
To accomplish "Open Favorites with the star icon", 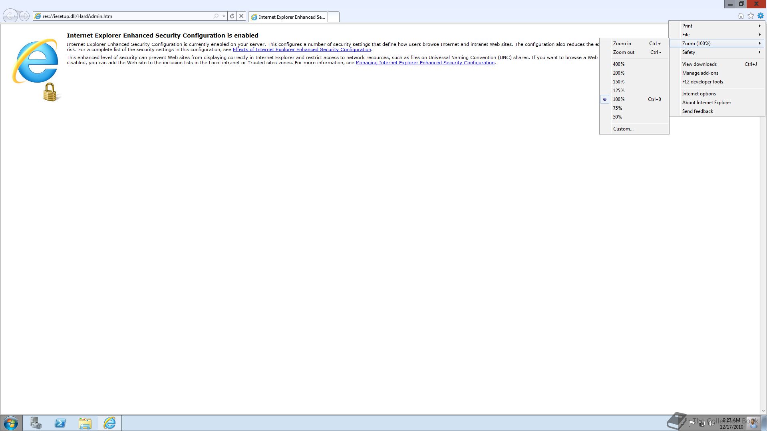I will [751, 16].
